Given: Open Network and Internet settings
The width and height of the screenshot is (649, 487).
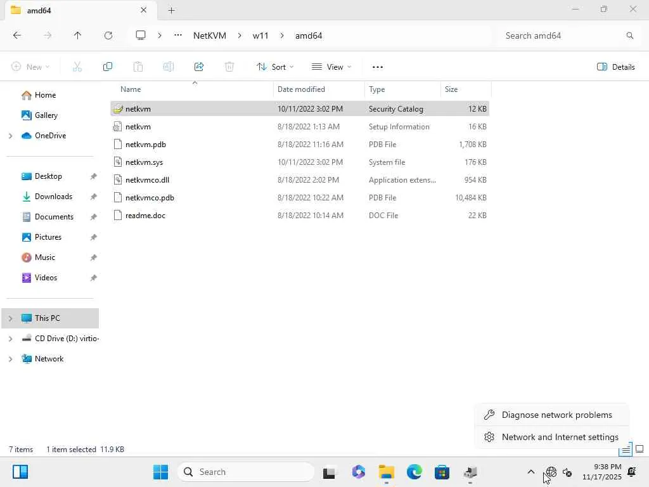Looking at the screenshot, I should (x=551, y=438).
